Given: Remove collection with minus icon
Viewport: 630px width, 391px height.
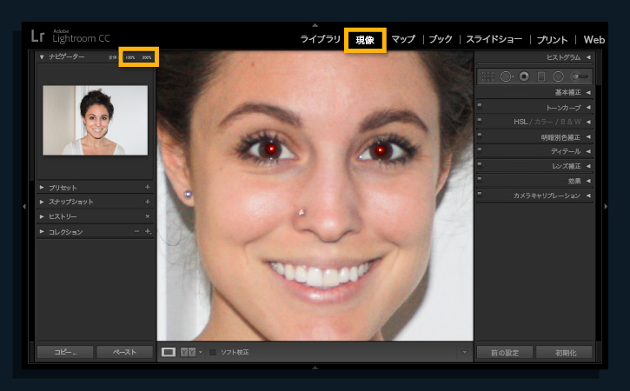Looking at the screenshot, I should [136, 231].
